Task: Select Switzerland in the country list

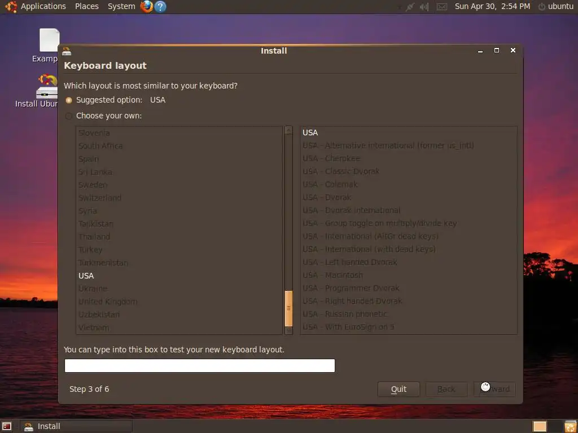Action: pyautogui.click(x=179, y=198)
